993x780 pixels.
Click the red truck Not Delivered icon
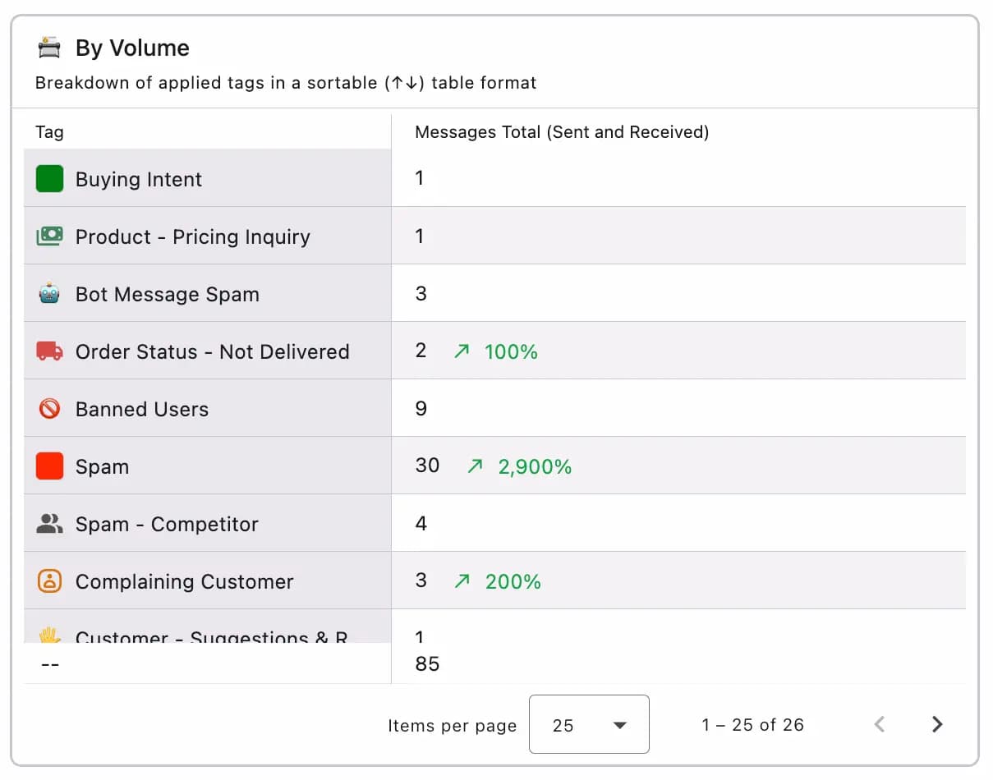pyautogui.click(x=49, y=351)
